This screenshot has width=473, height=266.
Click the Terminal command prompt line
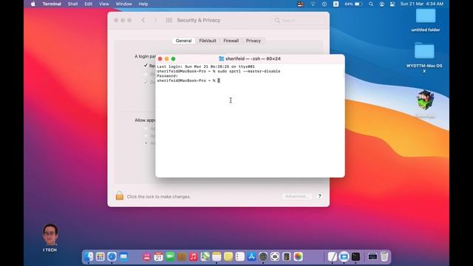click(x=188, y=81)
